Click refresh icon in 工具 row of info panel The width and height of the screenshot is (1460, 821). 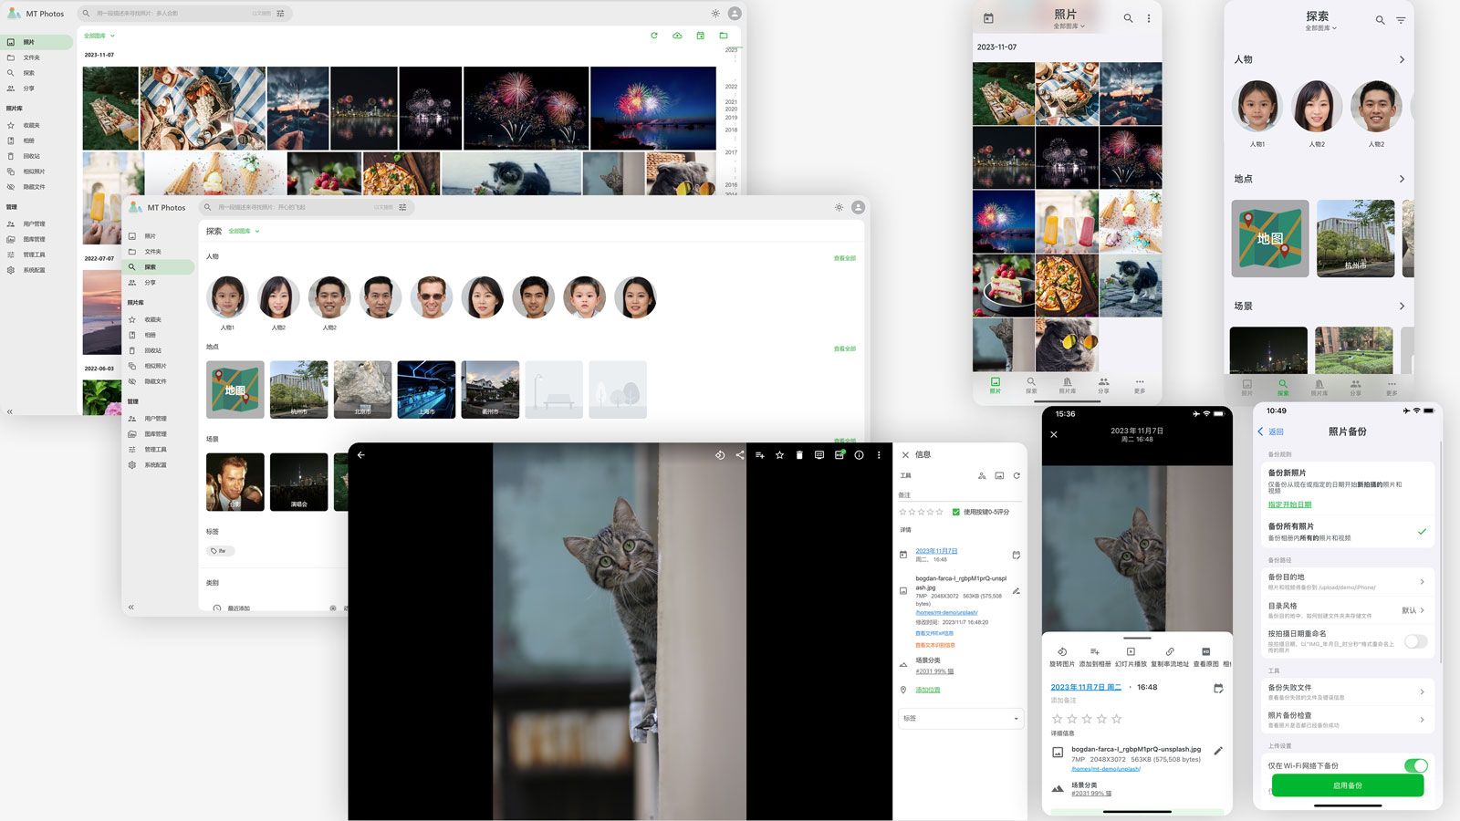[x=1017, y=475]
